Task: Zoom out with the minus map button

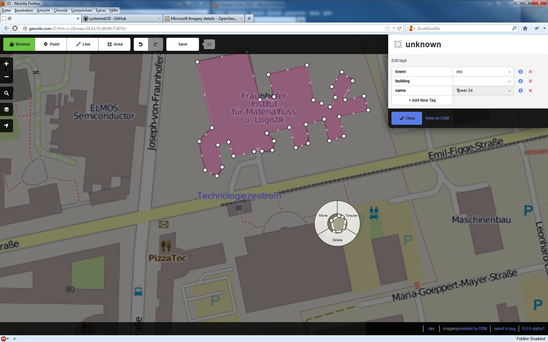Action: [x=6, y=77]
